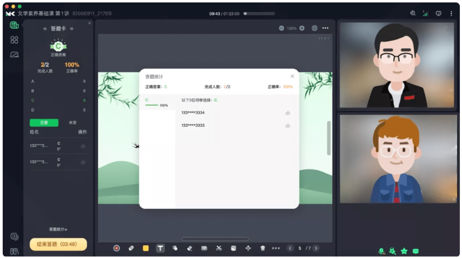Image resolution: width=462 pixels, height=259 pixels.
Task: Like second student in answer card list
Action: (83, 162)
